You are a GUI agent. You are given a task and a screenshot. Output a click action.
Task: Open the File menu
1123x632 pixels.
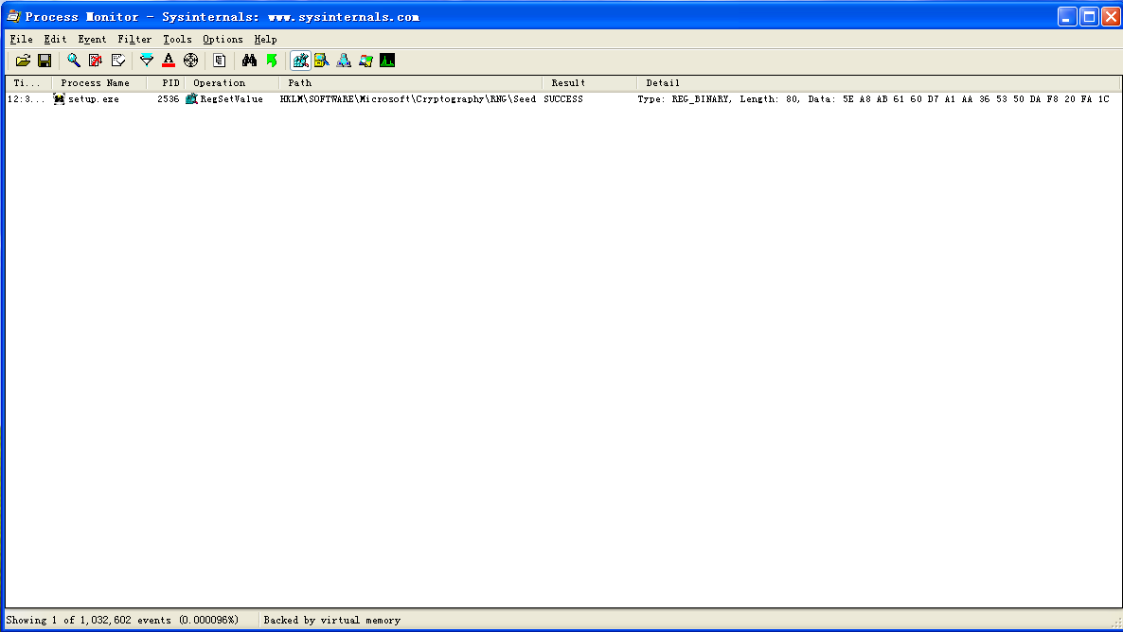click(x=21, y=40)
